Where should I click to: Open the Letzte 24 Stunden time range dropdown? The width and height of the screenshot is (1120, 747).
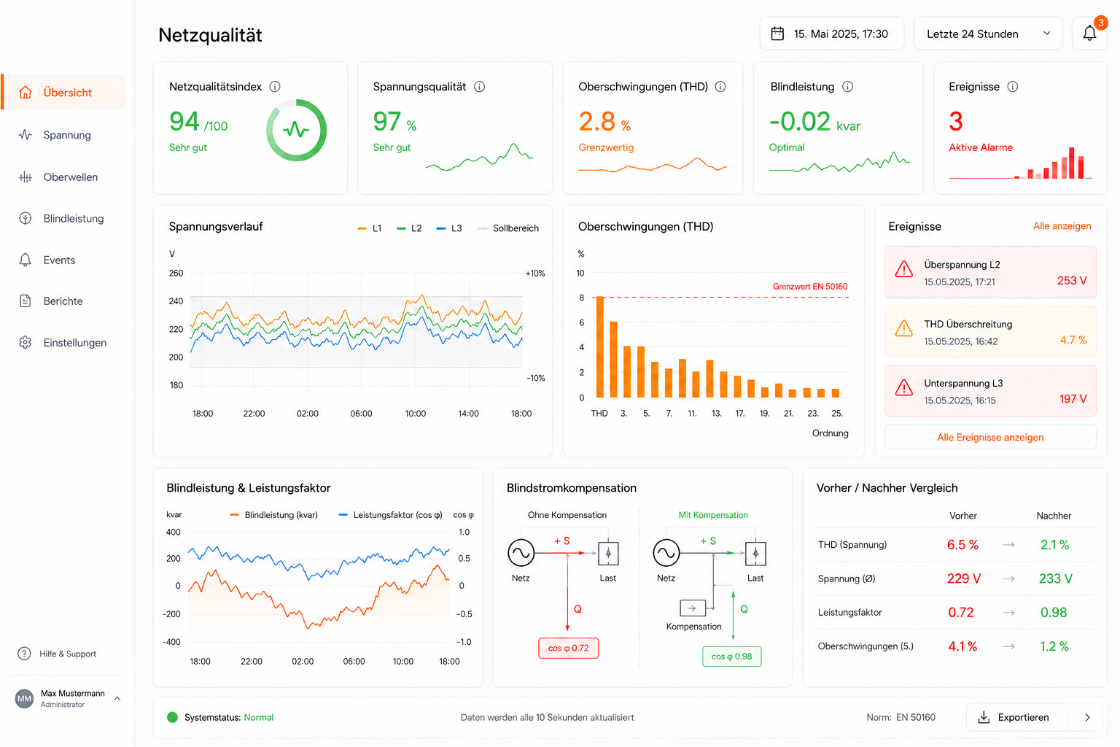pos(988,34)
